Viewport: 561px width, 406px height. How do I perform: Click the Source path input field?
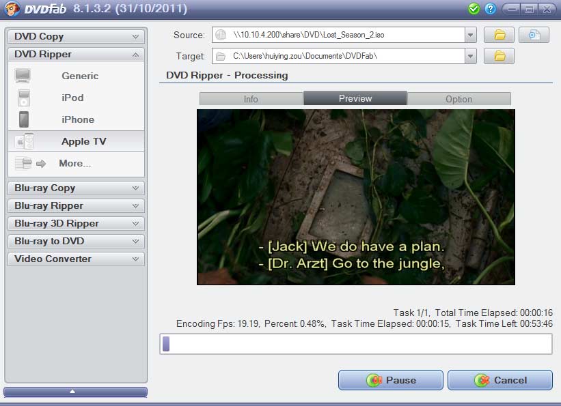coord(338,35)
